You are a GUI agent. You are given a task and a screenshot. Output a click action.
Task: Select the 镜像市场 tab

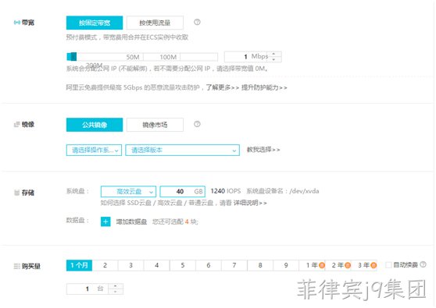pos(155,125)
